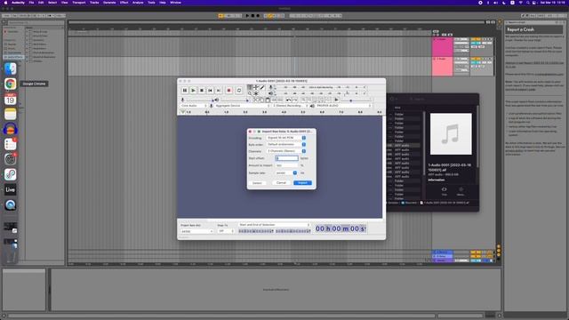Open the Start and End of Selection dropdown
The width and height of the screenshot is (569, 320).
point(274,225)
